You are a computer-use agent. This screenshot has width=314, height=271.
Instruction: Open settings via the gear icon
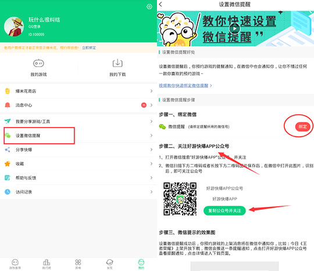coord(149,6)
